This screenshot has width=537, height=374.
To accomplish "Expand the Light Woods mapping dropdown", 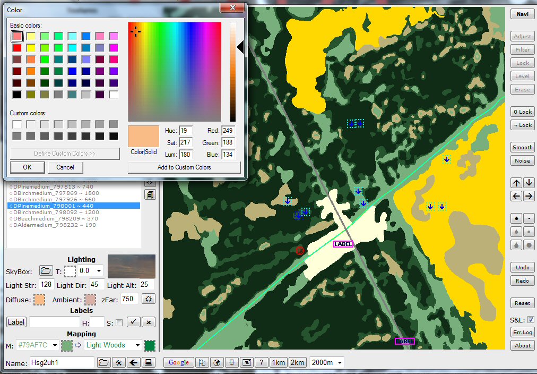I will click(137, 345).
